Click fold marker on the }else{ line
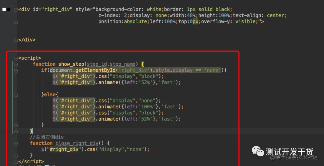 pyautogui.click(x=16, y=95)
